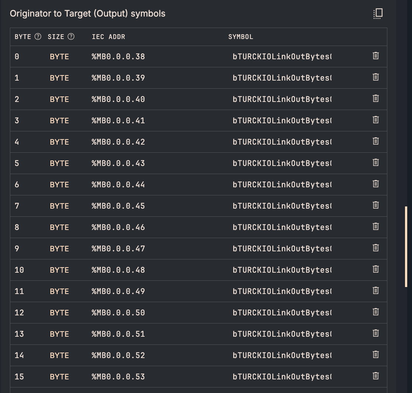Open the BYTE column help tooltip icon
Viewport: 412px width, 393px height.
(38, 36)
